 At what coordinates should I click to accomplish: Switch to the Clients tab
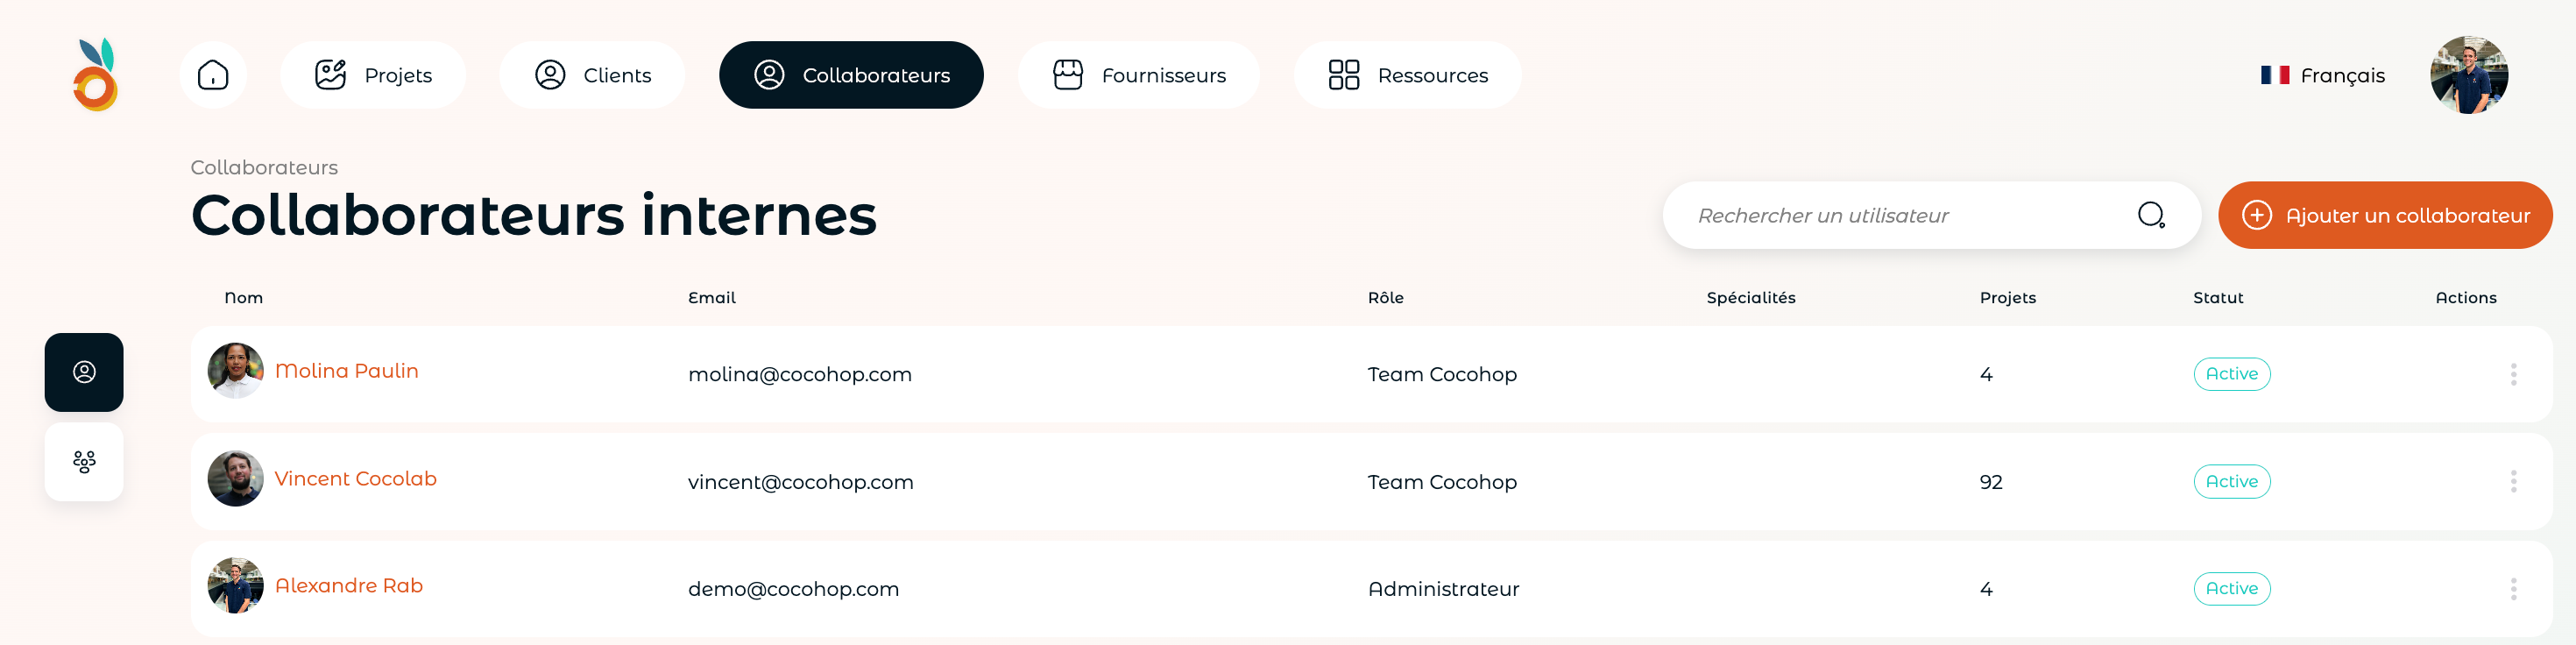(x=592, y=75)
